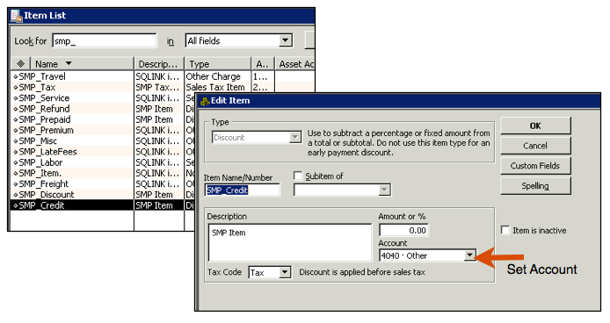
Task: Click the Asset Ac column header
Action: pyautogui.click(x=295, y=64)
